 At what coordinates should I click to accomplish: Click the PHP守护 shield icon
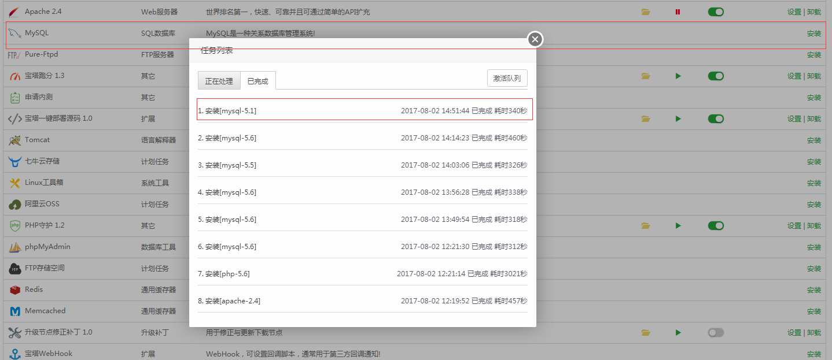(x=14, y=225)
